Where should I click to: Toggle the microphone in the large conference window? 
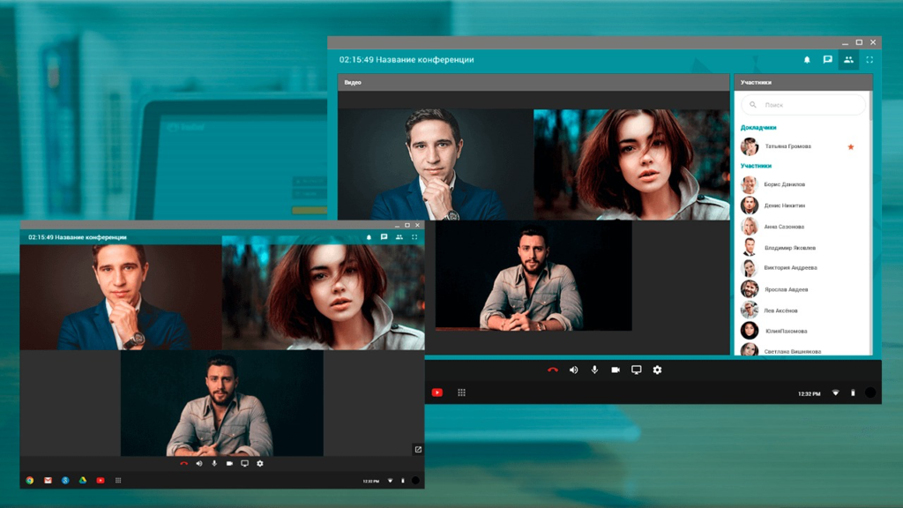pyautogui.click(x=594, y=370)
